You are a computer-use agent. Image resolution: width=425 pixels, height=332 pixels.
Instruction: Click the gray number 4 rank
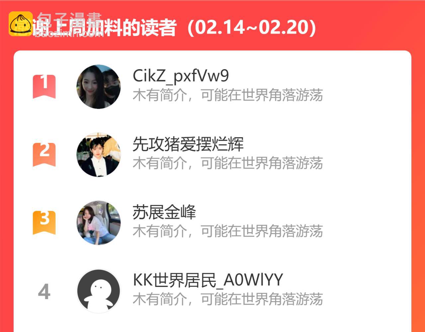click(x=44, y=292)
